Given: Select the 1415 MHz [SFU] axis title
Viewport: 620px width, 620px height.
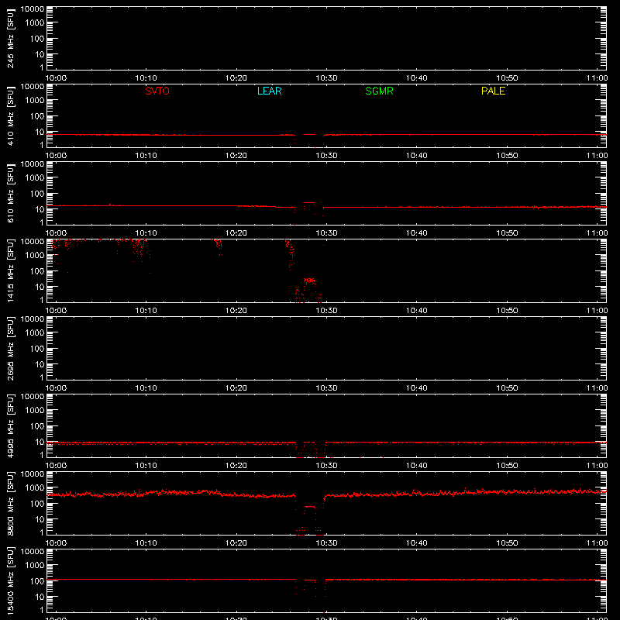Looking at the screenshot, I should 11,270.
